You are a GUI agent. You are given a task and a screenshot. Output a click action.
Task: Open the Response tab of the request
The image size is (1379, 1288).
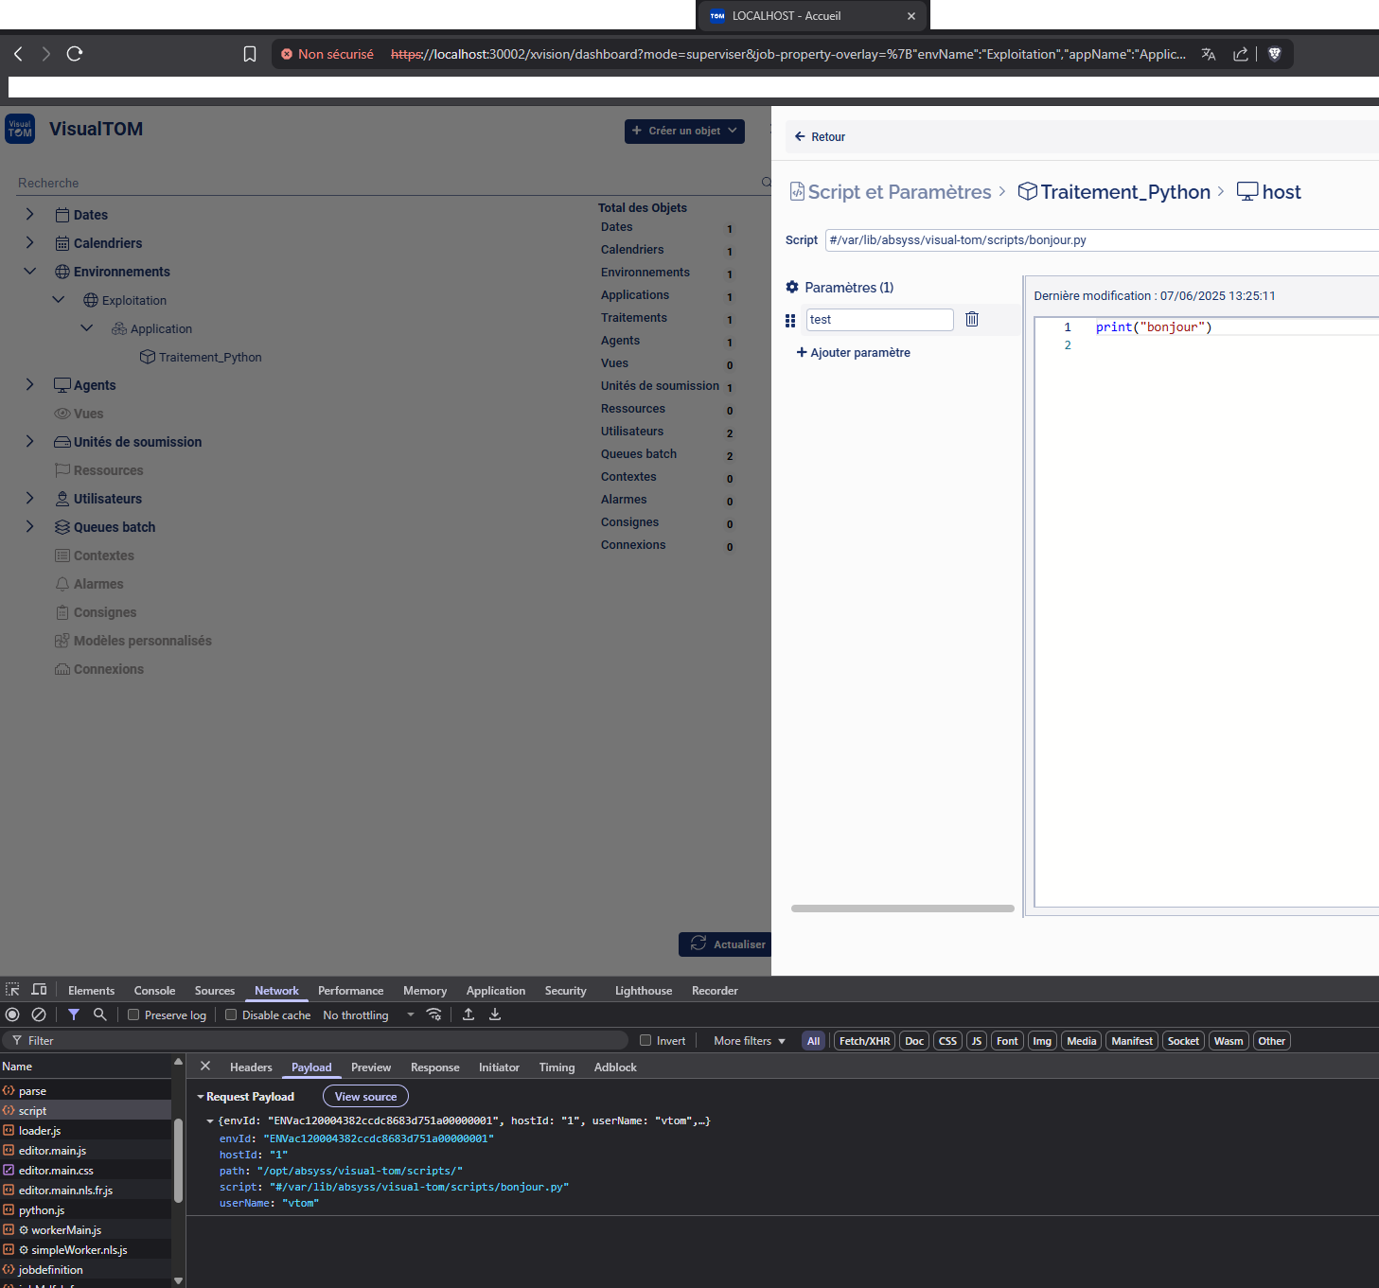click(x=434, y=1067)
